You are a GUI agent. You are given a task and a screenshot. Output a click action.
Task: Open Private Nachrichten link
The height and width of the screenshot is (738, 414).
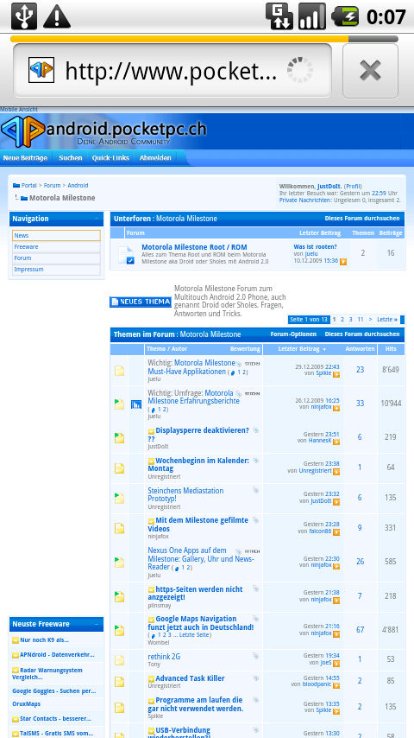[x=305, y=200]
